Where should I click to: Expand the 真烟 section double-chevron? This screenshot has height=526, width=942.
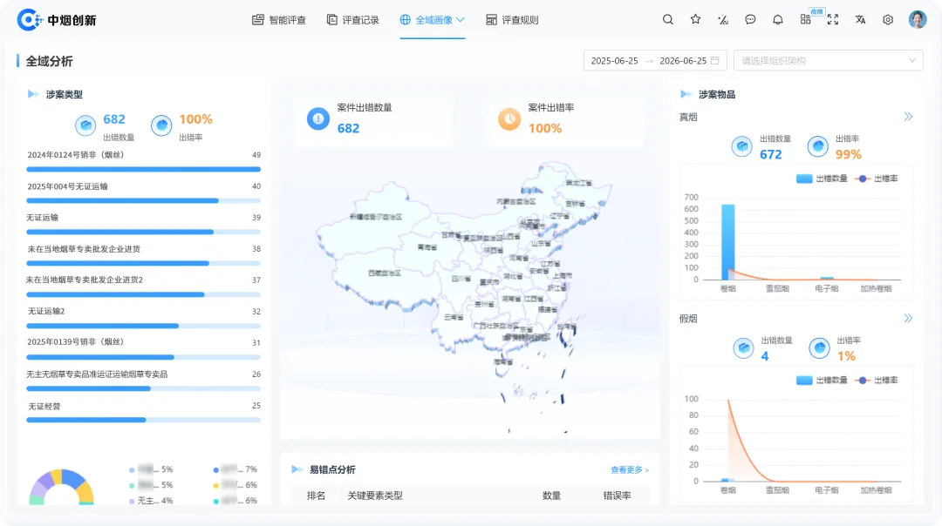tap(908, 117)
